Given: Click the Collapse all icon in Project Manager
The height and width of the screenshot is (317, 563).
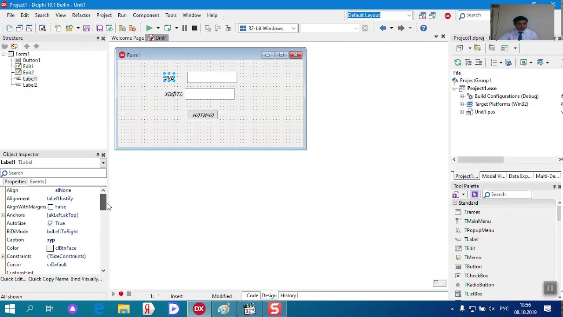Looking at the screenshot, I should [x=478, y=63].
